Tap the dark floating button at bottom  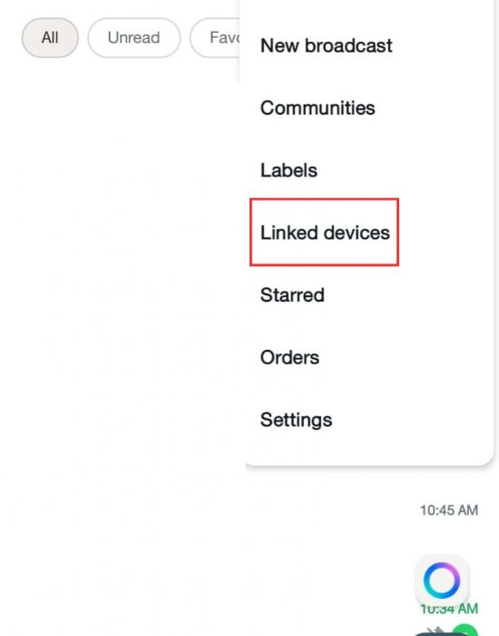tap(435, 633)
